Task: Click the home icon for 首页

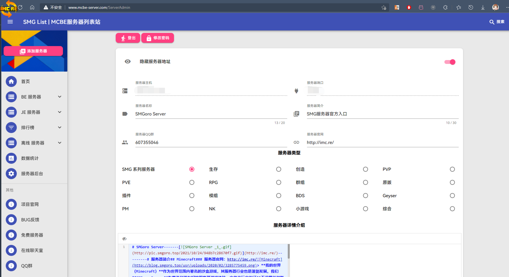Action: (11, 81)
